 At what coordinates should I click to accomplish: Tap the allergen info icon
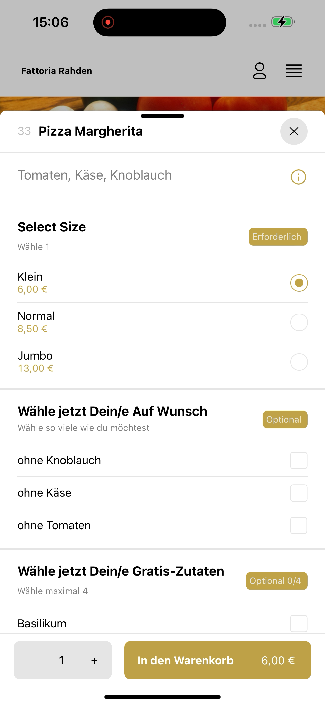point(298,177)
